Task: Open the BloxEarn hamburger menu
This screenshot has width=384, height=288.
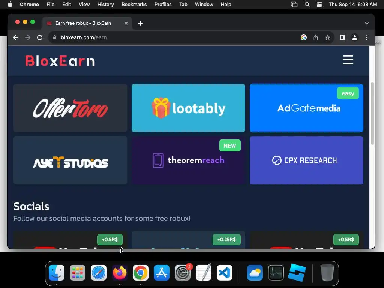Action: point(348,60)
